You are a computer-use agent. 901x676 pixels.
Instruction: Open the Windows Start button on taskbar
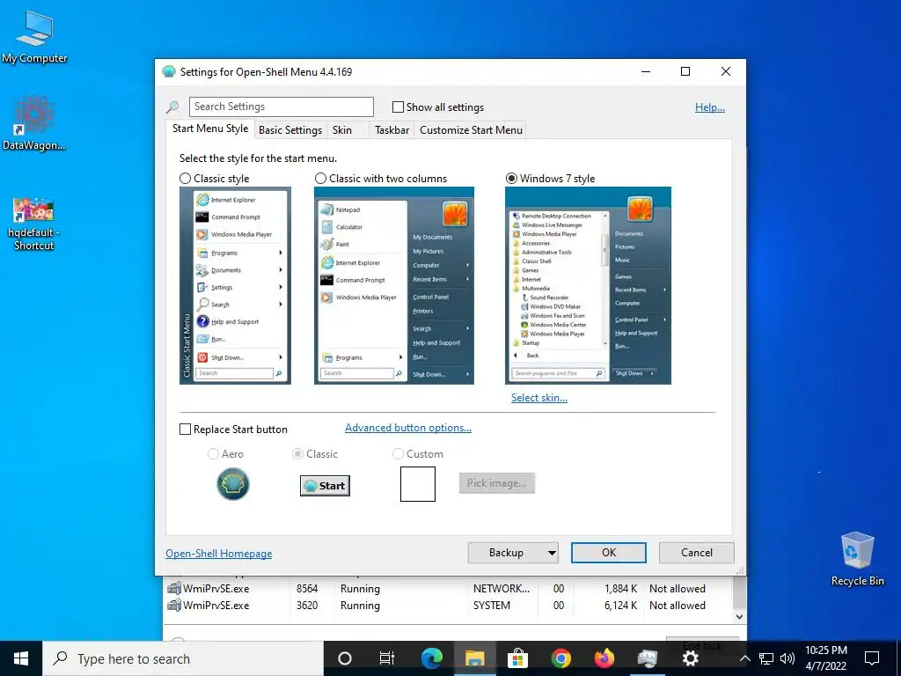pyautogui.click(x=21, y=658)
